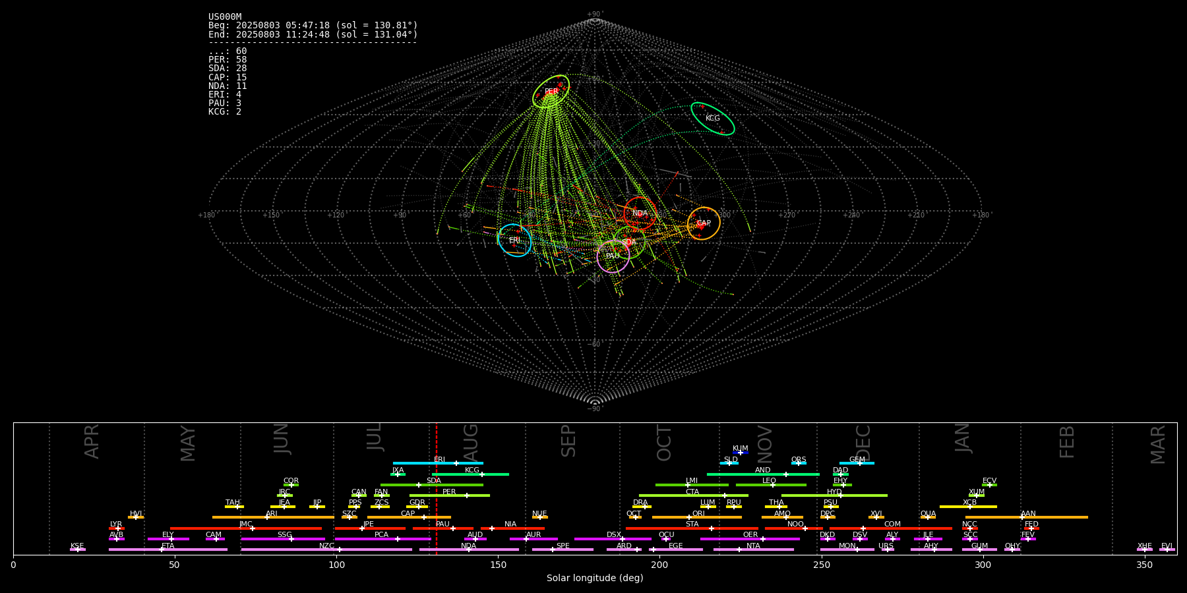Click the KCG radiant ellipse on sky map
The image size is (1187, 593).
pyautogui.click(x=713, y=119)
